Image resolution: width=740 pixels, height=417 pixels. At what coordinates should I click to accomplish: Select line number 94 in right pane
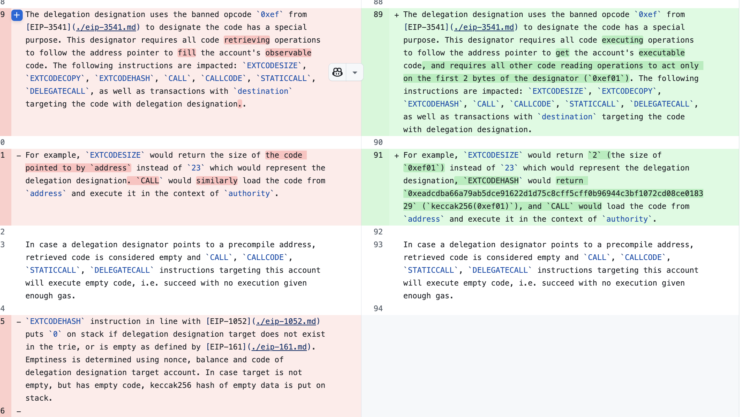point(378,309)
